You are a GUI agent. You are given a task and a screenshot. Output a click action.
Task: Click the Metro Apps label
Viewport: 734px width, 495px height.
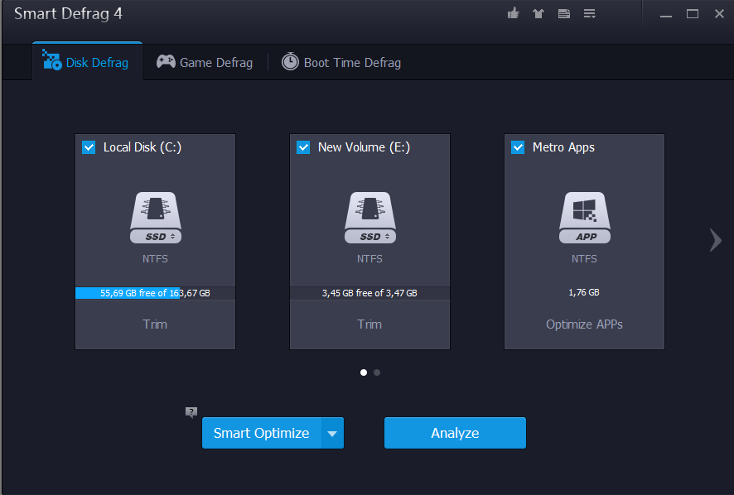click(x=563, y=147)
